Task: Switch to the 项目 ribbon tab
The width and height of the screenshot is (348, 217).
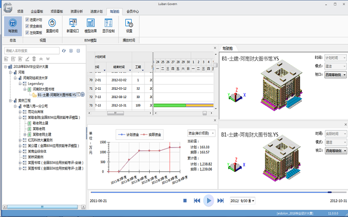Action: (x=20, y=11)
